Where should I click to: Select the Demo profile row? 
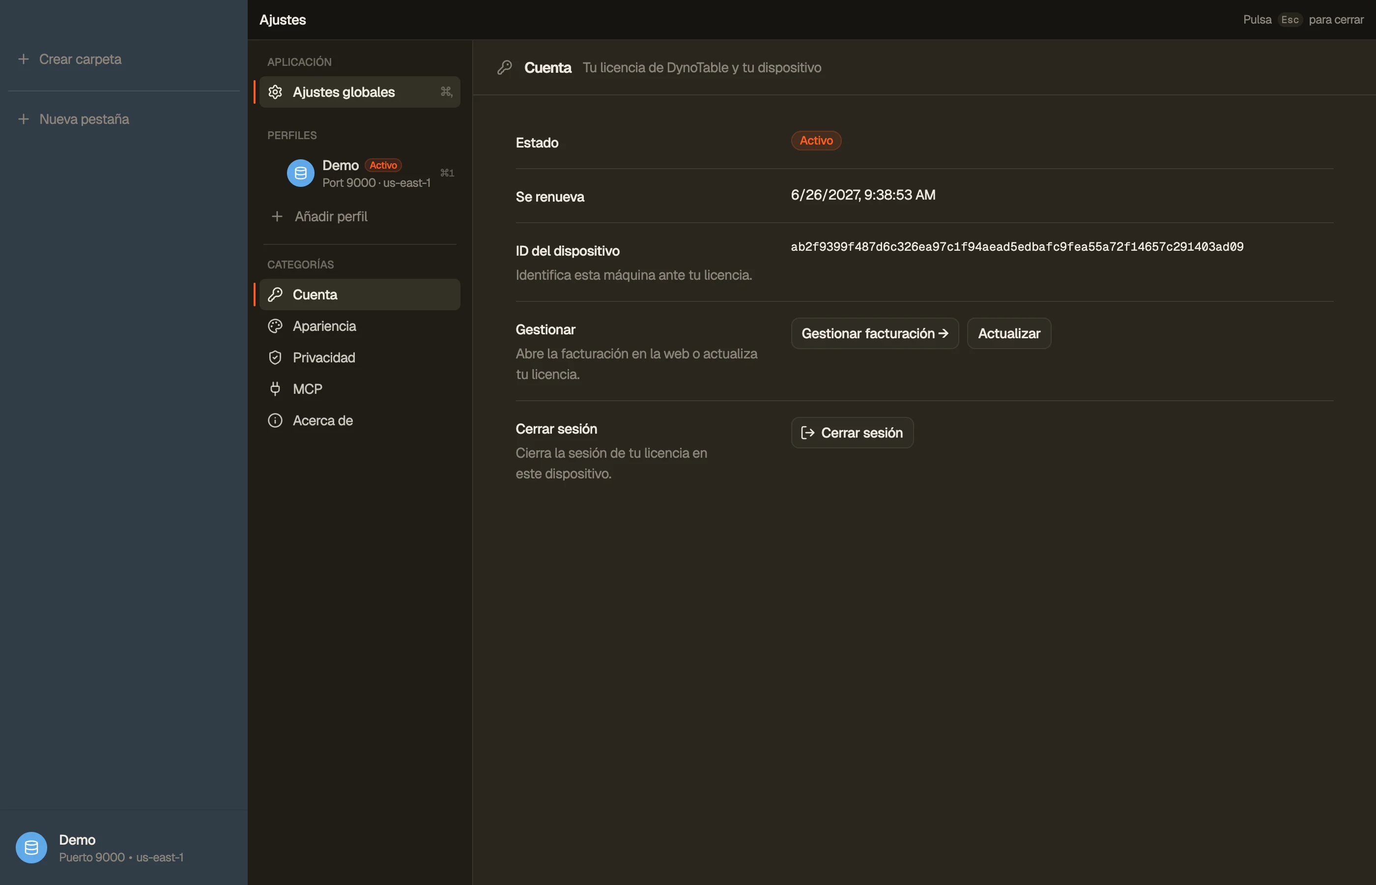click(360, 173)
